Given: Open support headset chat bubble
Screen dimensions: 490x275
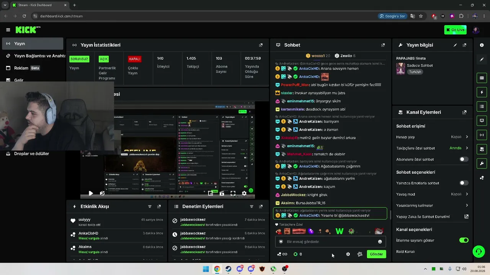Looking at the screenshot, I should [x=478, y=251].
